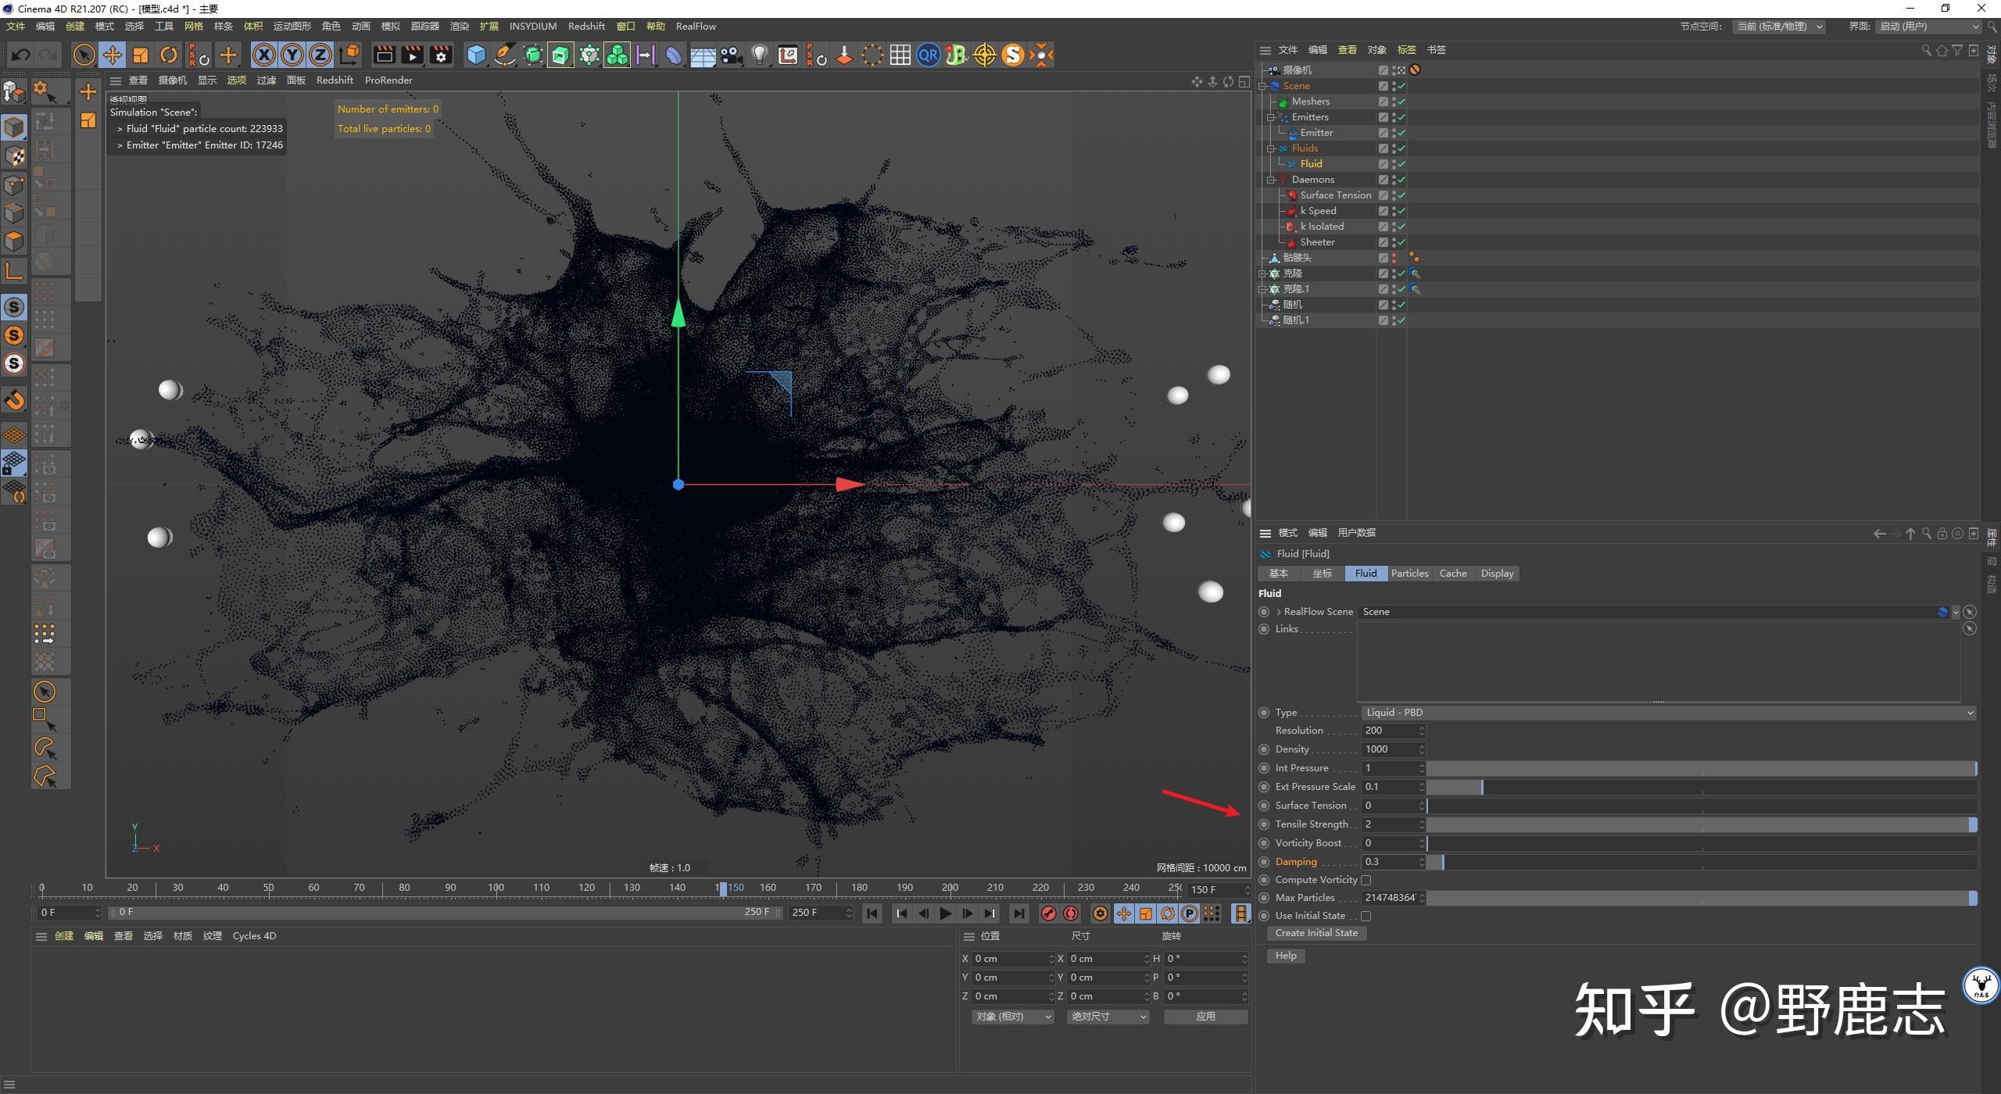Open the 节点空间 dropdown
The width and height of the screenshot is (2001, 1094).
click(x=1778, y=27)
